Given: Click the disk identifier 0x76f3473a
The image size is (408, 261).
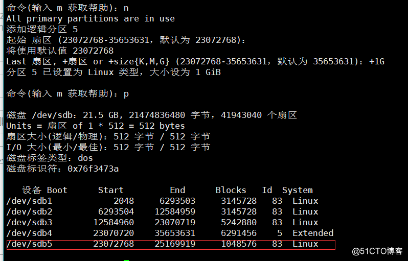Looking at the screenshot, I should (x=93, y=169).
